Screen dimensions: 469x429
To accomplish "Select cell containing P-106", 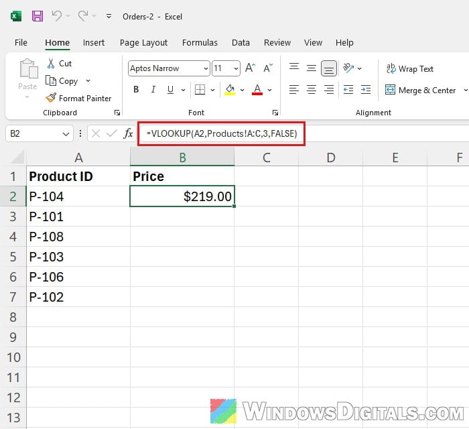I will [78, 277].
